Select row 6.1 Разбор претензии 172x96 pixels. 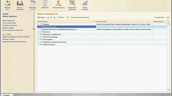[102, 45]
